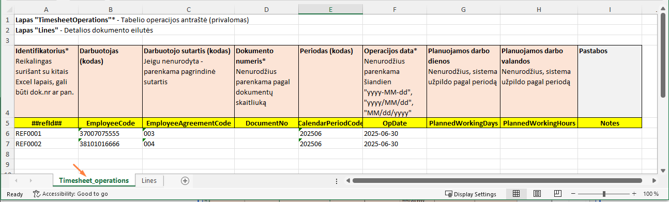
Task: Open the Timesheet_operations sheet tab
Action: (x=94, y=180)
